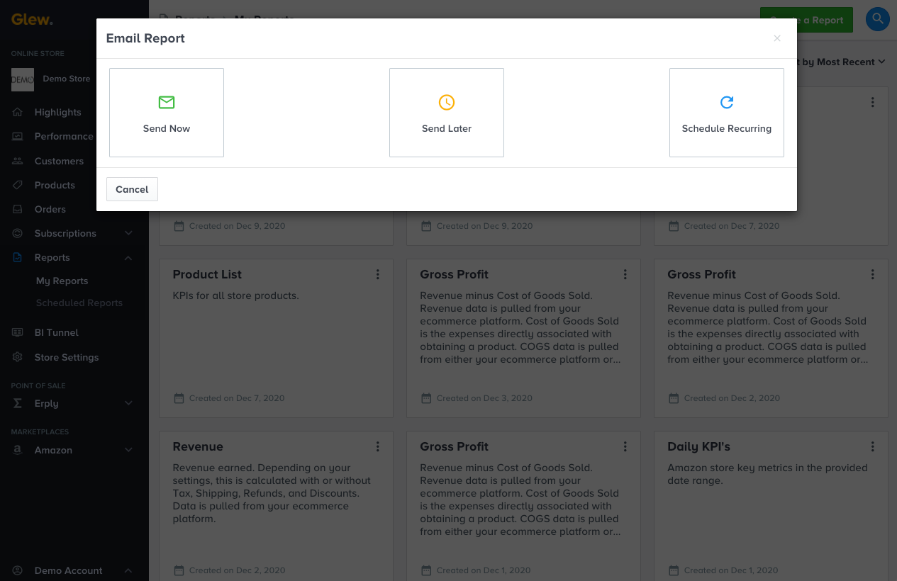
Task: Click 'Created on Dec 3, 2020' text
Action: pos(484,398)
